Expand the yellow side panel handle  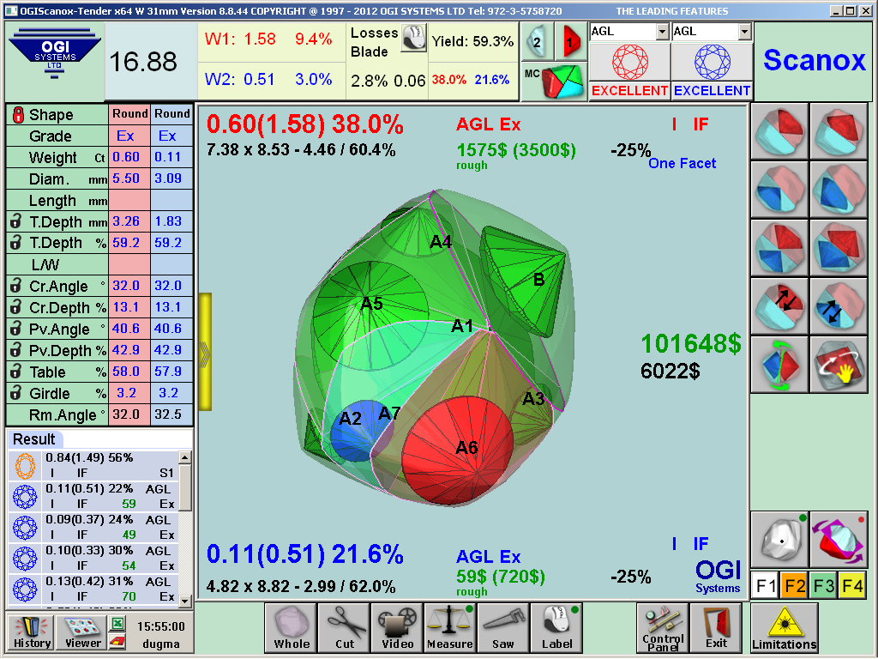tap(205, 352)
